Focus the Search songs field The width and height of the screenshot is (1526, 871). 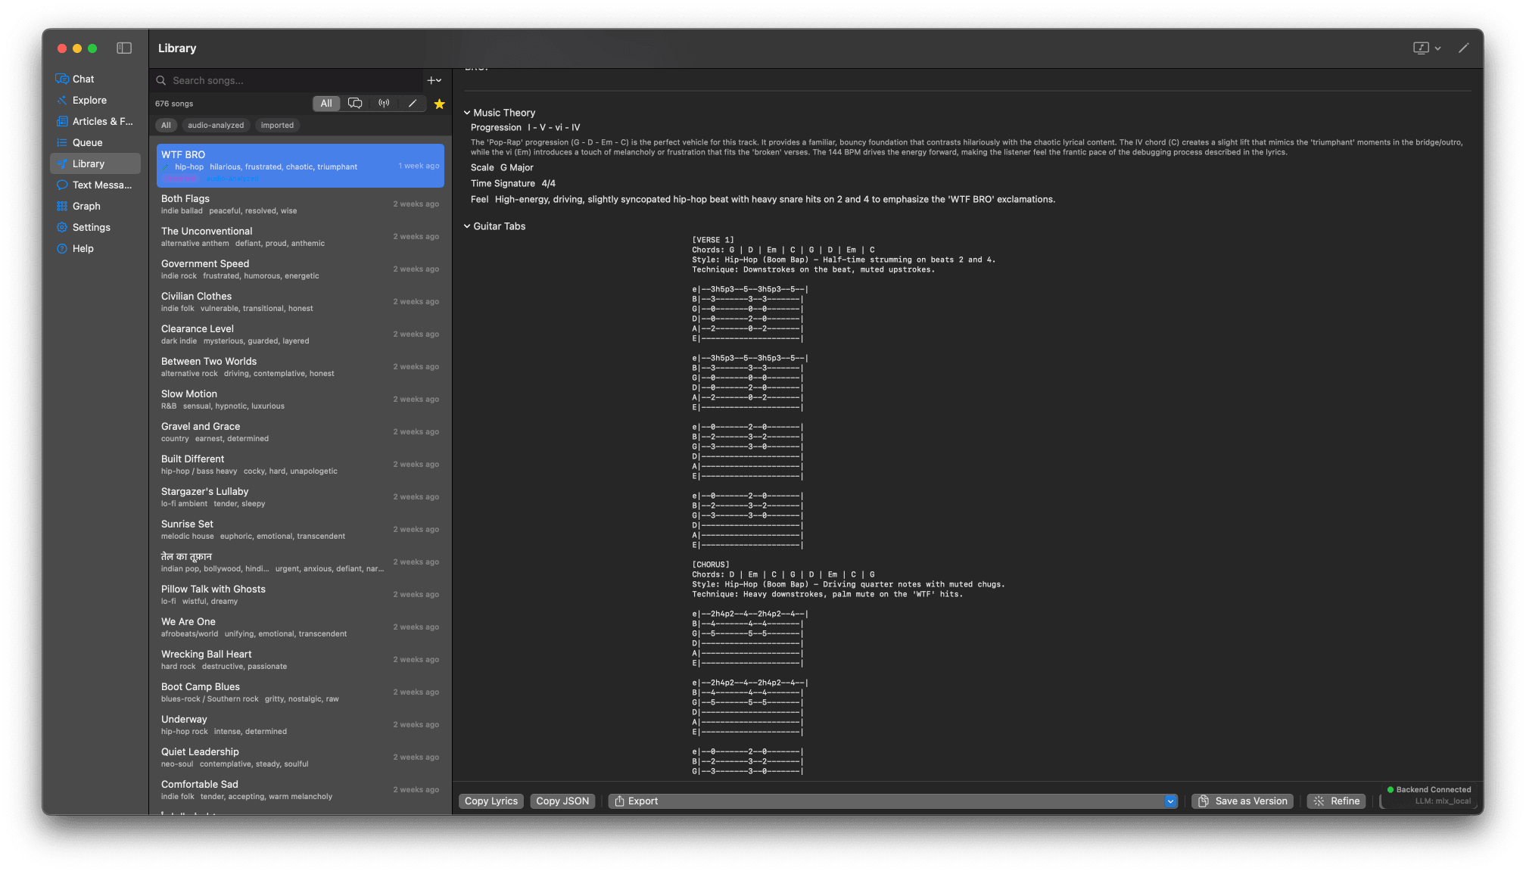coord(295,80)
